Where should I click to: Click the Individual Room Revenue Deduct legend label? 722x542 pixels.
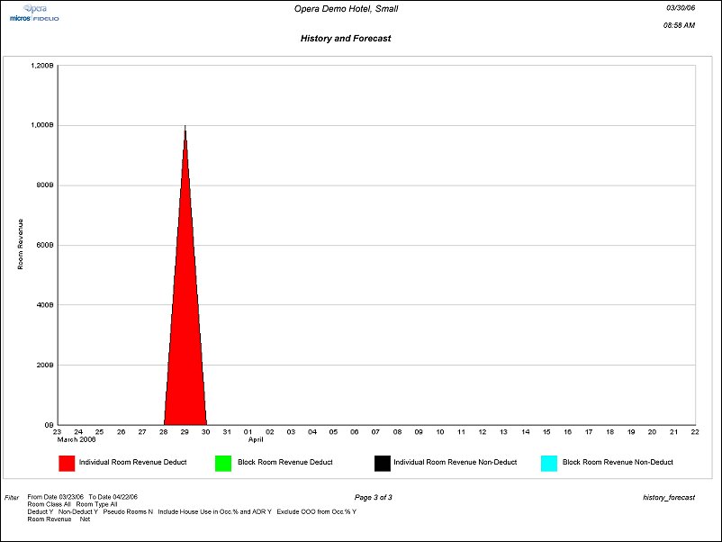coord(132,463)
